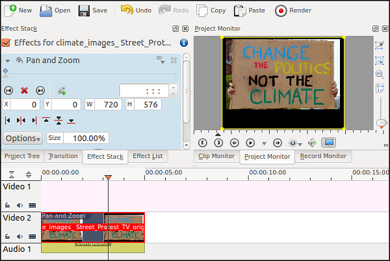Switch to the Clip Monitor tab
Image resolution: width=390 pixels, height=261 pixels.
[216, 156]
